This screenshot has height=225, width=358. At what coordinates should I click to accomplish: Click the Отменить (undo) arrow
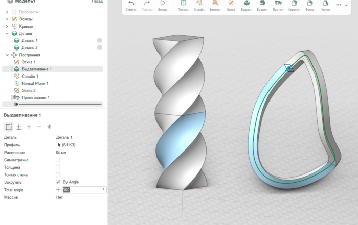point(131,5)
